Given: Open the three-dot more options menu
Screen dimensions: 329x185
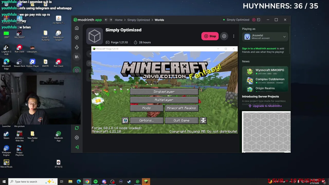Looking at the screenshot, I should (x=234, y=36).
